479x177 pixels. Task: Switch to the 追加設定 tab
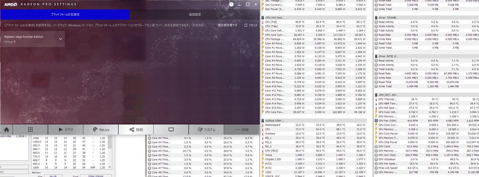(195, 14)
